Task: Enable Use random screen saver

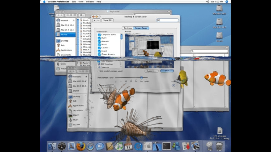Action: [98, 71]
